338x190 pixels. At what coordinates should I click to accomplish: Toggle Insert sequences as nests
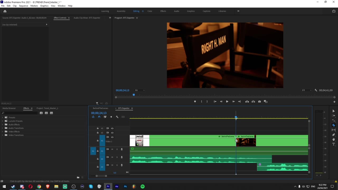pyautogui.click(x=93, y=117)
